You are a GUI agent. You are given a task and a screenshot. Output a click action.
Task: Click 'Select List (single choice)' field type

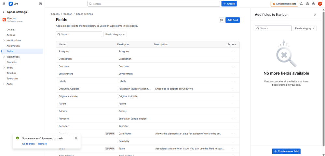pyautogui.click(x=133, y=119)
